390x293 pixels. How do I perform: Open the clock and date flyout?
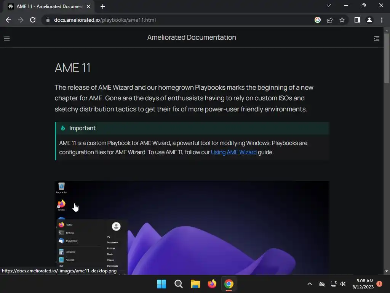tap(363, 284)
